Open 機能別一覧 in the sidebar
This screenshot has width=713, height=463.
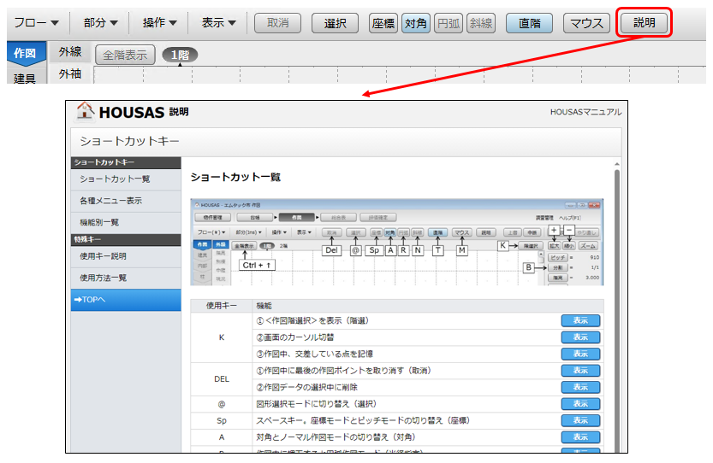point(126,222)
